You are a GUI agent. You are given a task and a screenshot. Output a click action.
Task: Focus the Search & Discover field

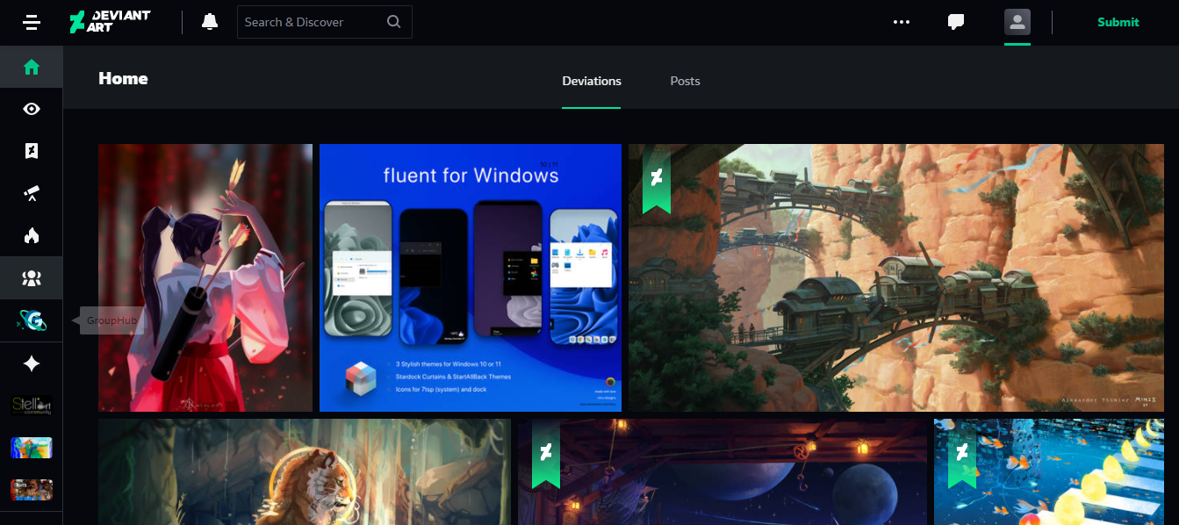[325, 22]
